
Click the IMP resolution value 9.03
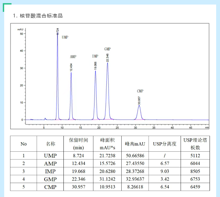[165, 171]
